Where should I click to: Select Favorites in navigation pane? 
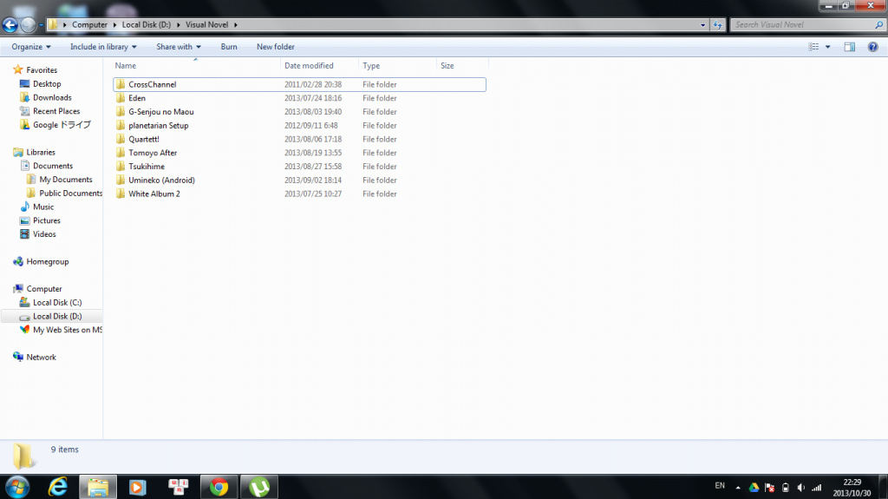pyautogui.click(x=42, y=70)
